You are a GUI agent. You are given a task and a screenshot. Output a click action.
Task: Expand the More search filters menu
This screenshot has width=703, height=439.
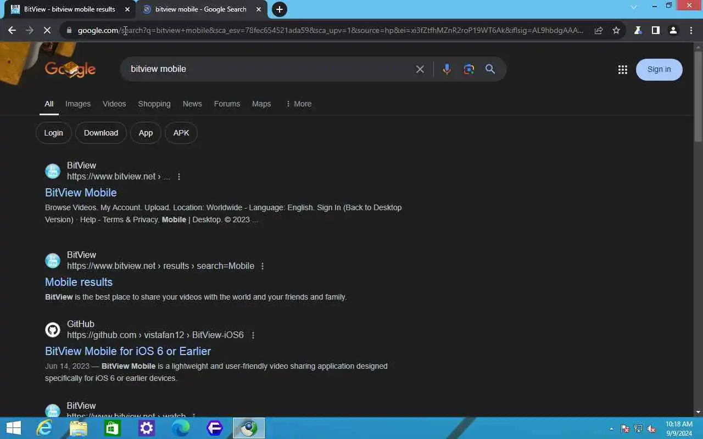point(298,104)
